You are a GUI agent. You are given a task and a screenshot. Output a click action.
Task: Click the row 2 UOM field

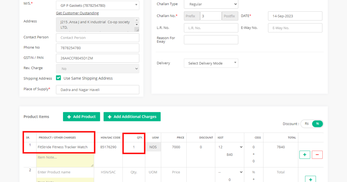[x=153, y=172]
